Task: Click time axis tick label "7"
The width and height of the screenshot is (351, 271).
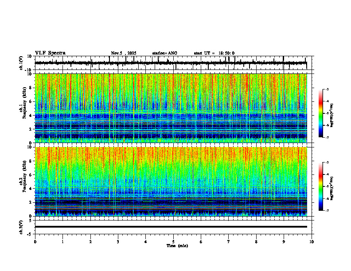Action: coord(229,242)
